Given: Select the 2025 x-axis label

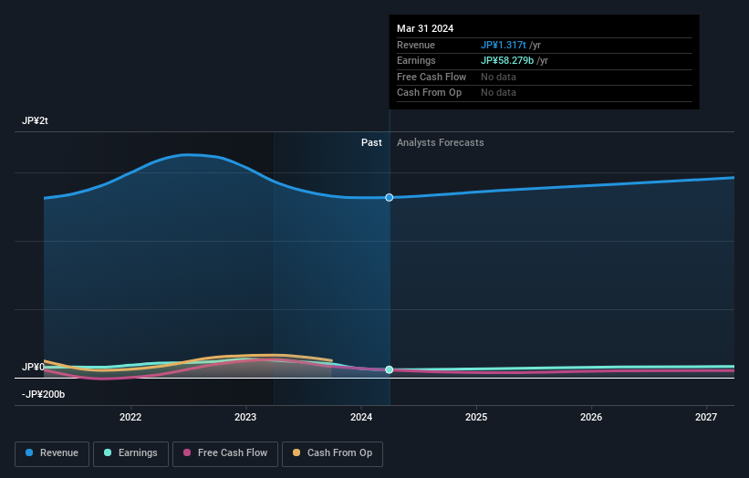Looking at the screenshot, I should pos(476,417).
